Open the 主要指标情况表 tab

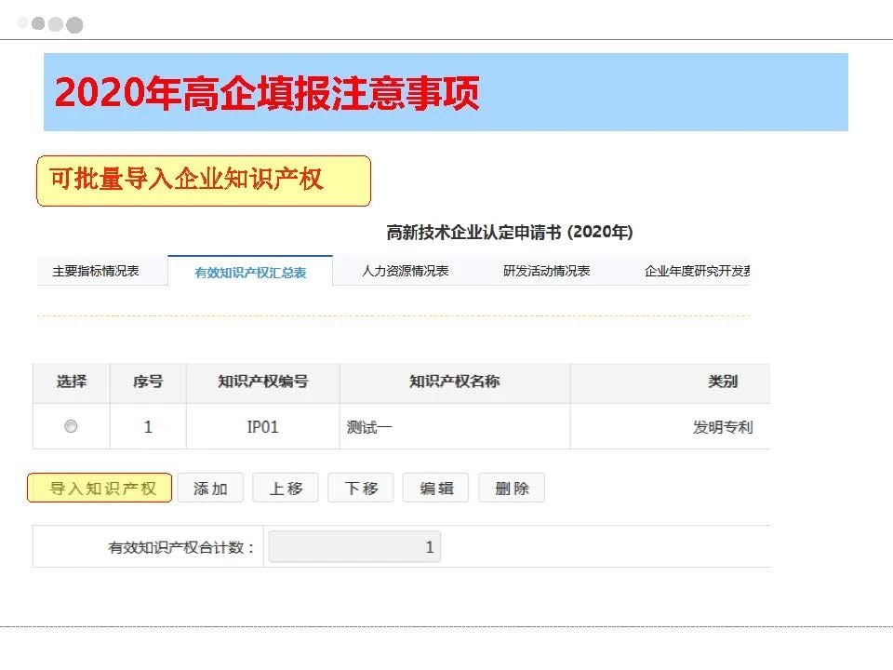tap(96, 271)
